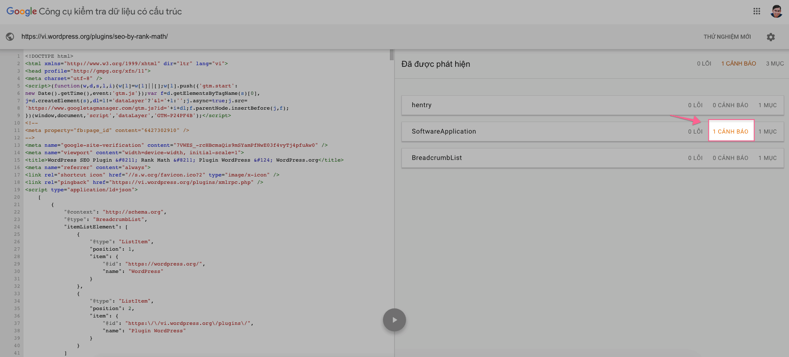Viewport: 789px width, 357px height.
Task: Click line number 19 in gutter
Action: pyautogui.click(x=17, y=190)
